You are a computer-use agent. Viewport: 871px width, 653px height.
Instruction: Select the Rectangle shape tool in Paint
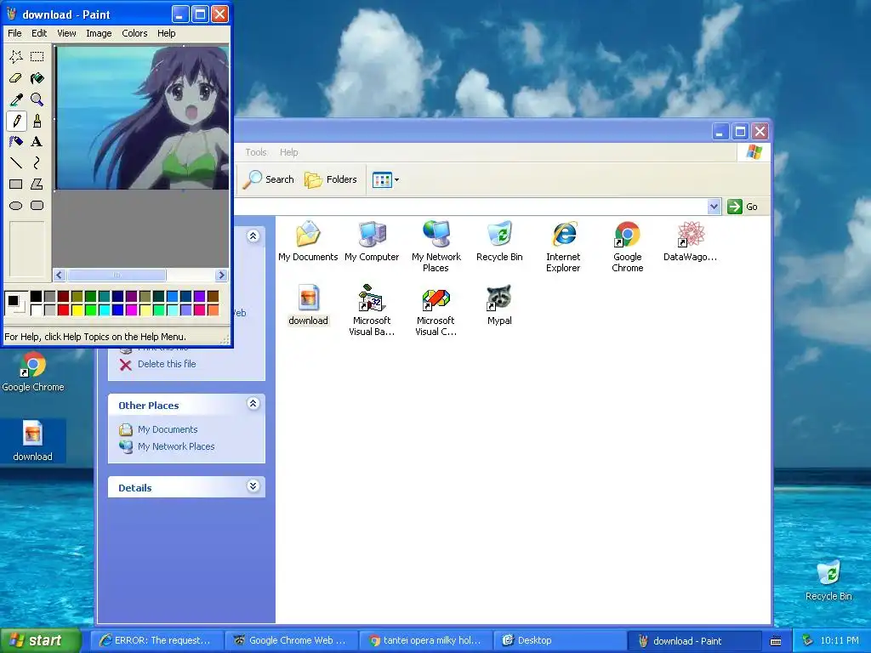tap(16, 184)
